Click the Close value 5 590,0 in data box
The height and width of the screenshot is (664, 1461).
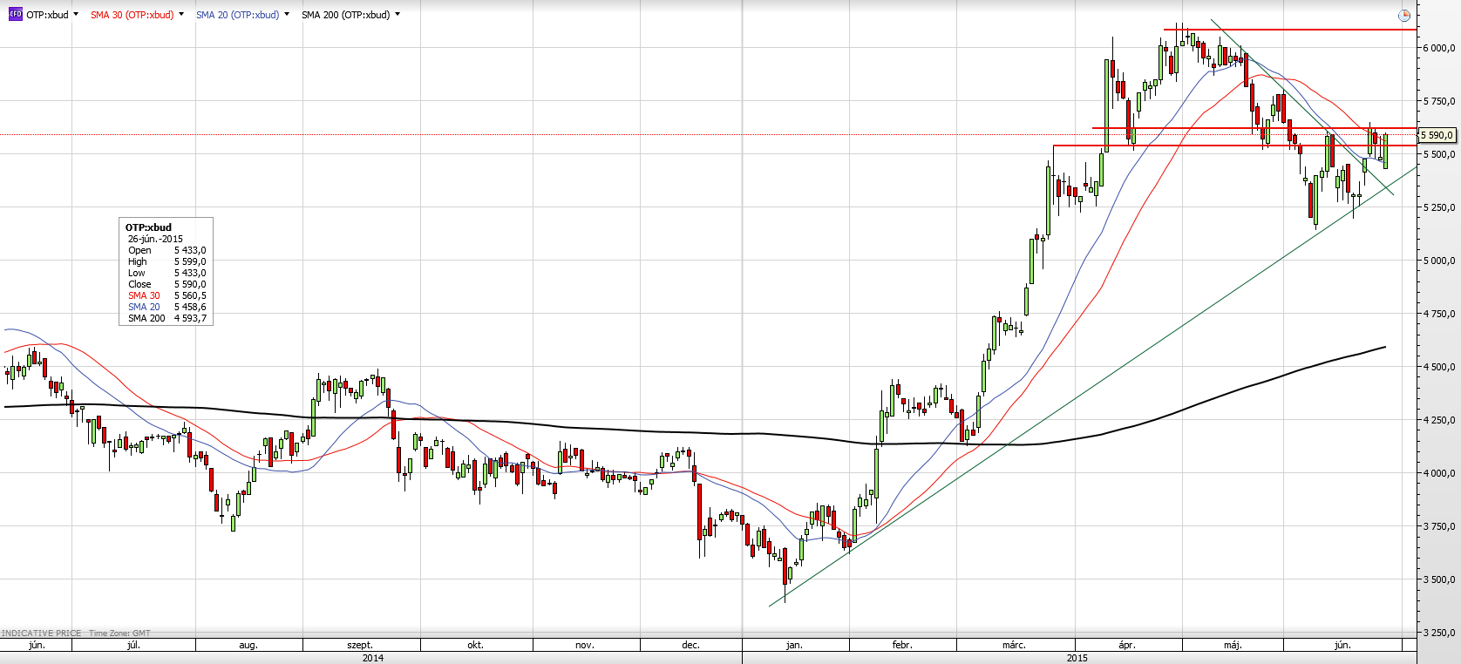[190, 284]
